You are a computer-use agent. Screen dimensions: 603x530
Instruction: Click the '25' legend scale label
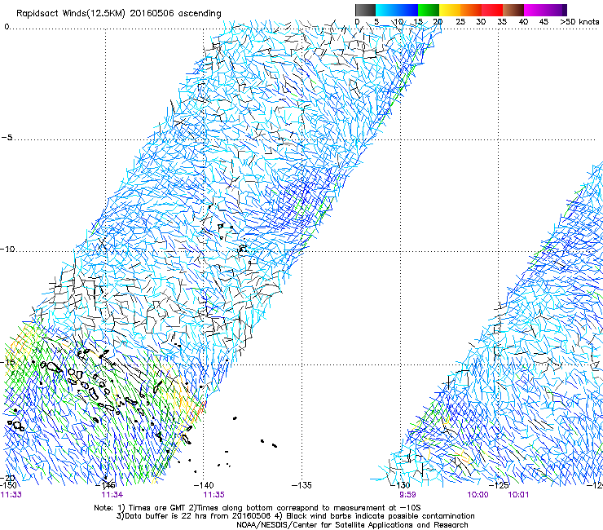(460, 21)
